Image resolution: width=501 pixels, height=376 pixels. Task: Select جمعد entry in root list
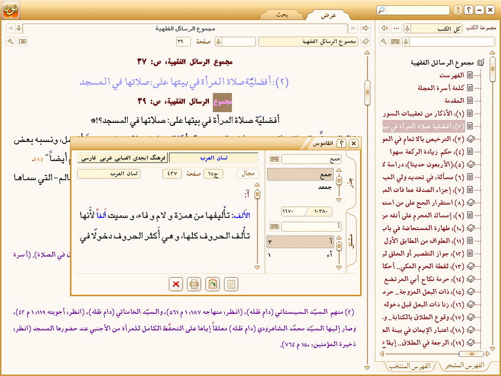(325, 187)
